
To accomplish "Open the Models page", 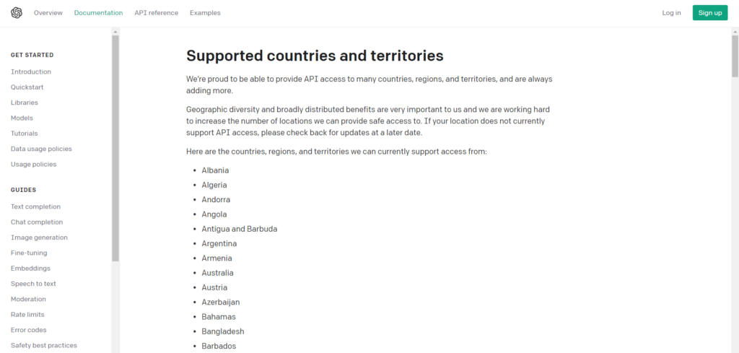I will (x=22, y=118).
